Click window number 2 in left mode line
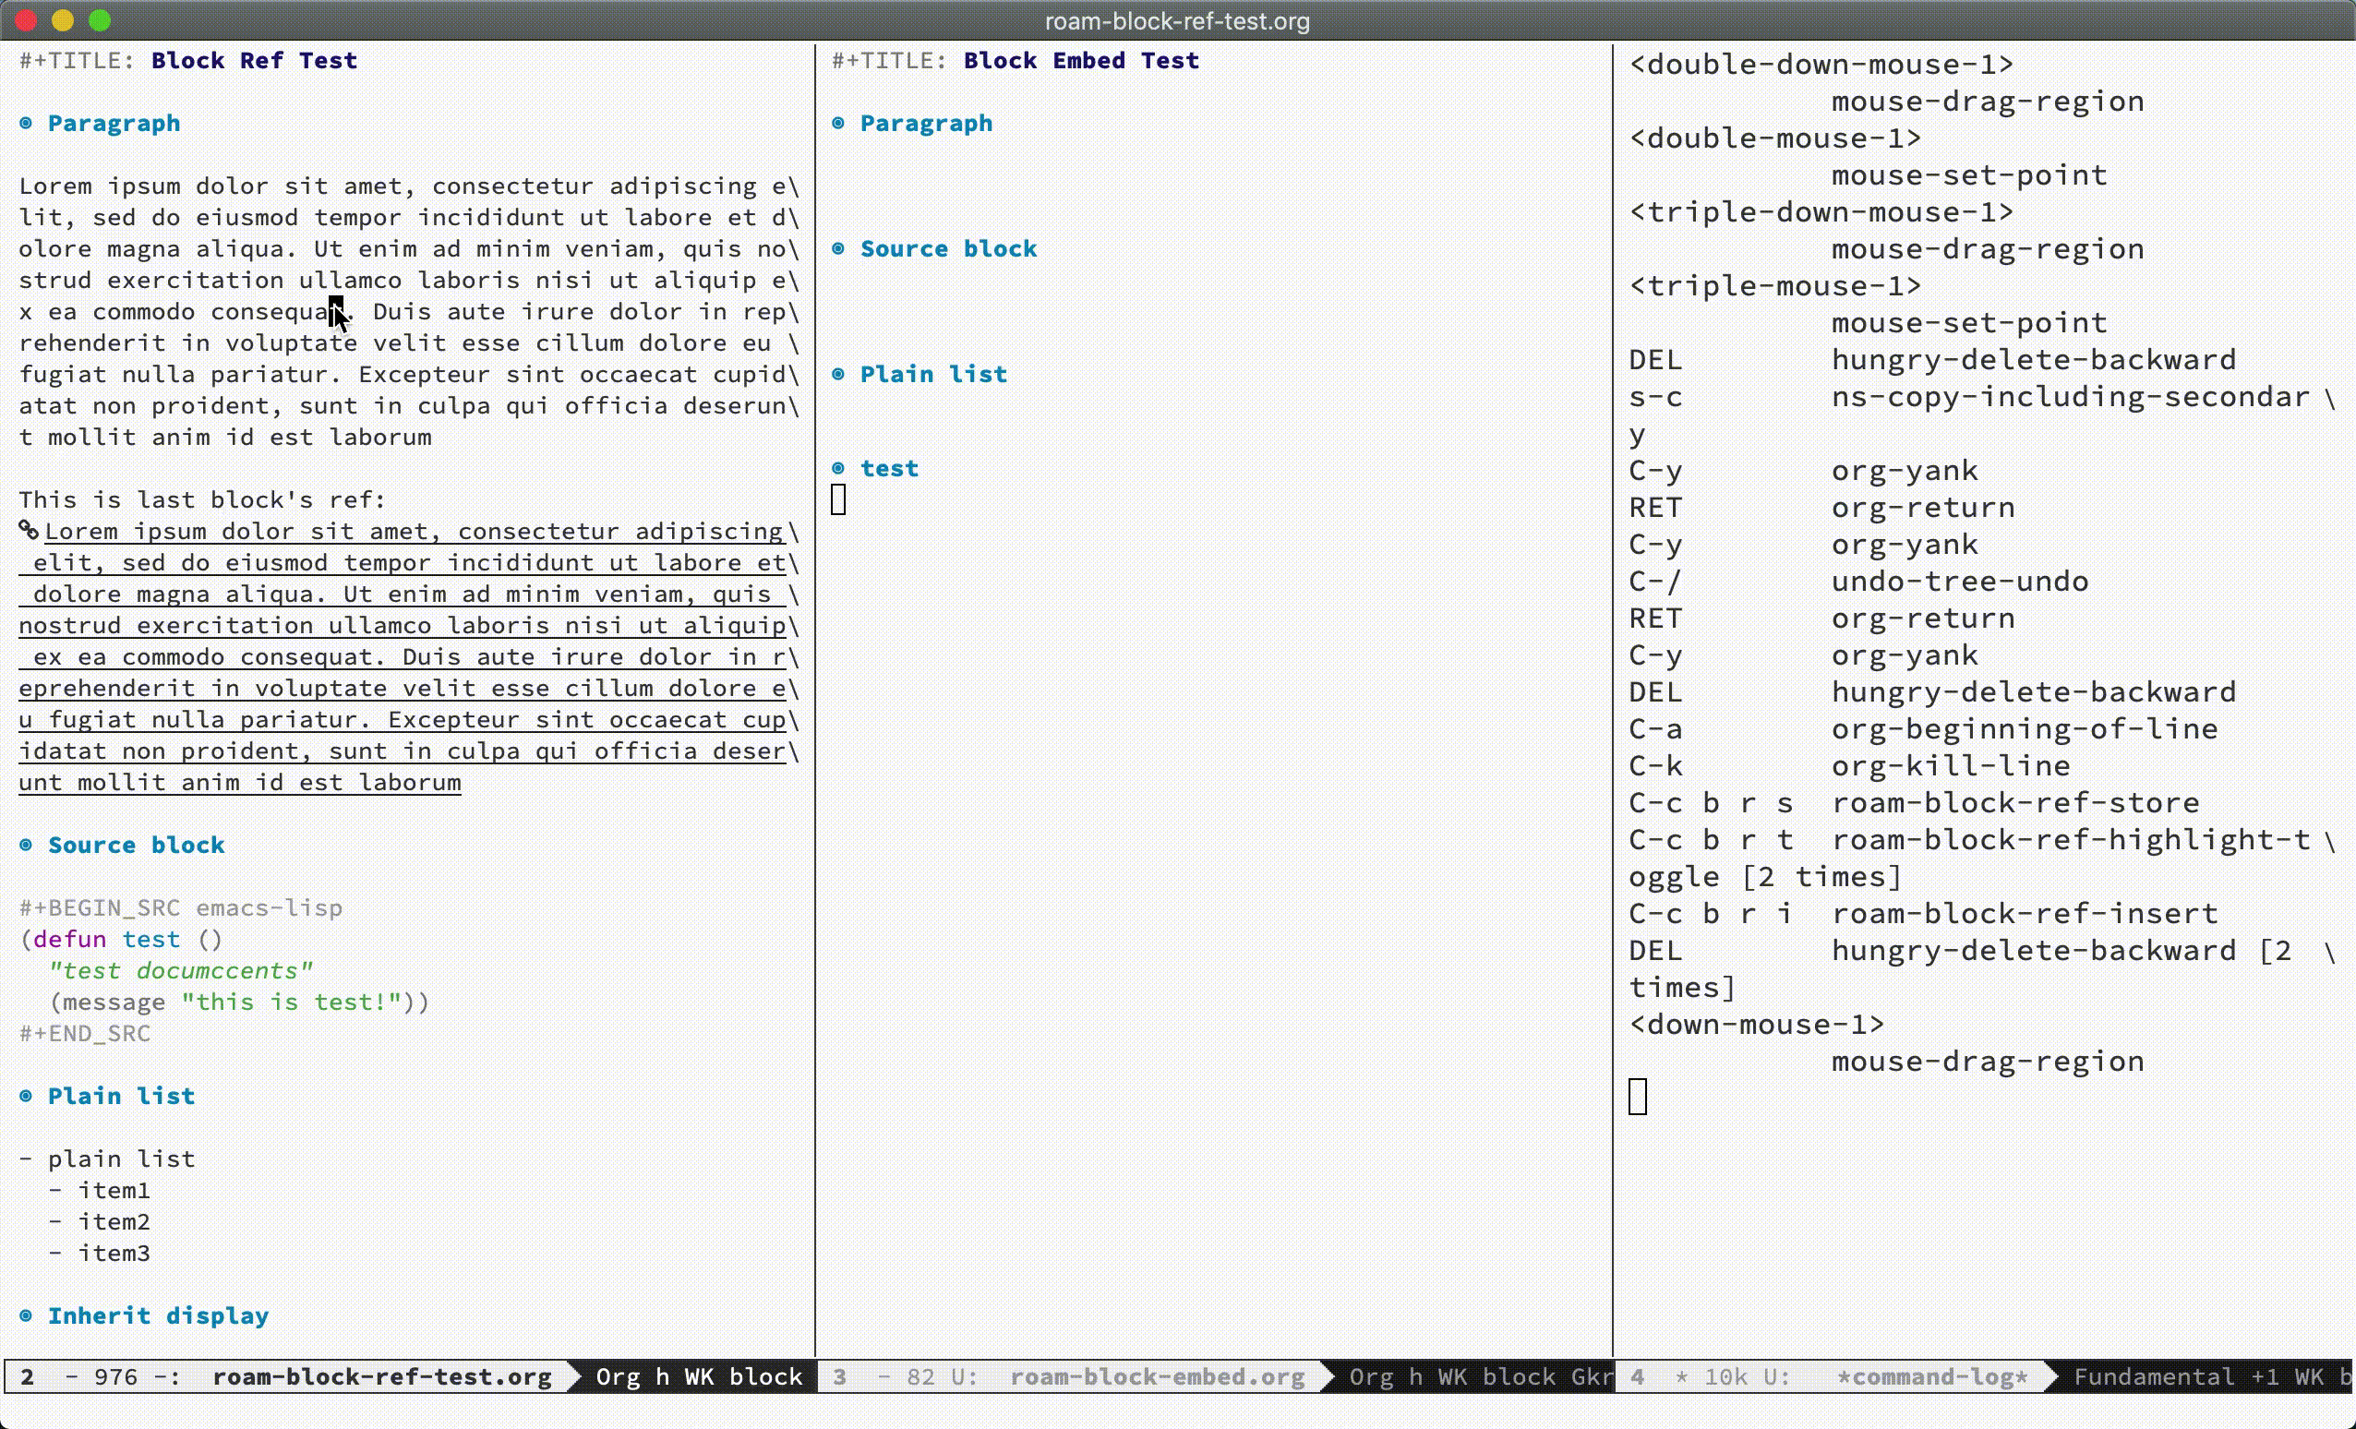The image size is (2356, 1429). 27,1376
